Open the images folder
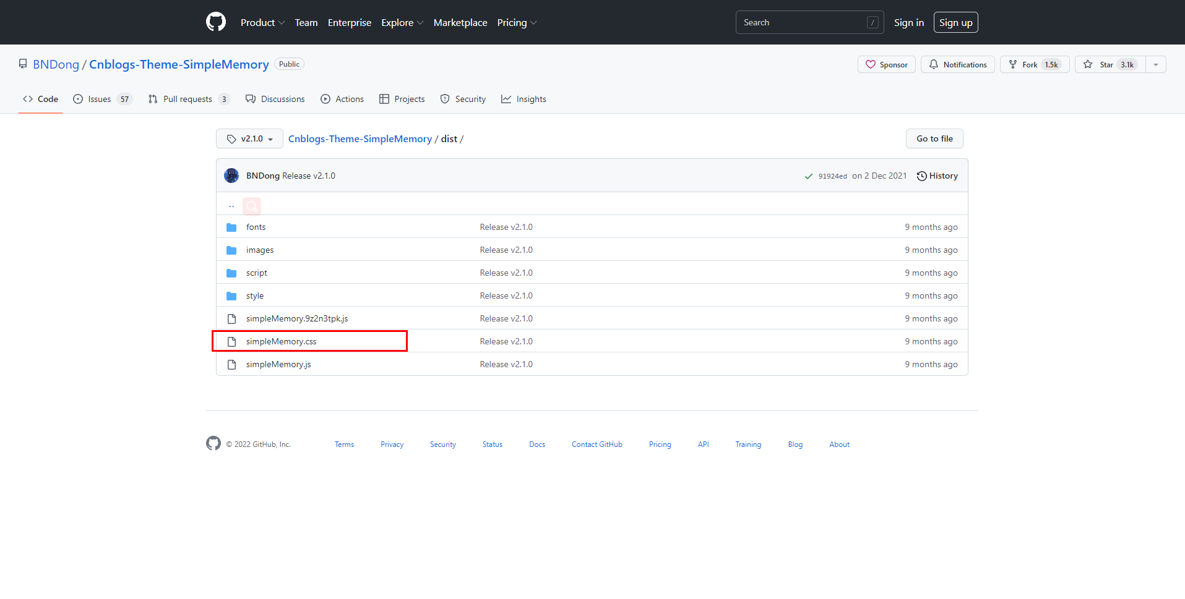Viewport: 1185px width, 599px height. tap(260, 250)
